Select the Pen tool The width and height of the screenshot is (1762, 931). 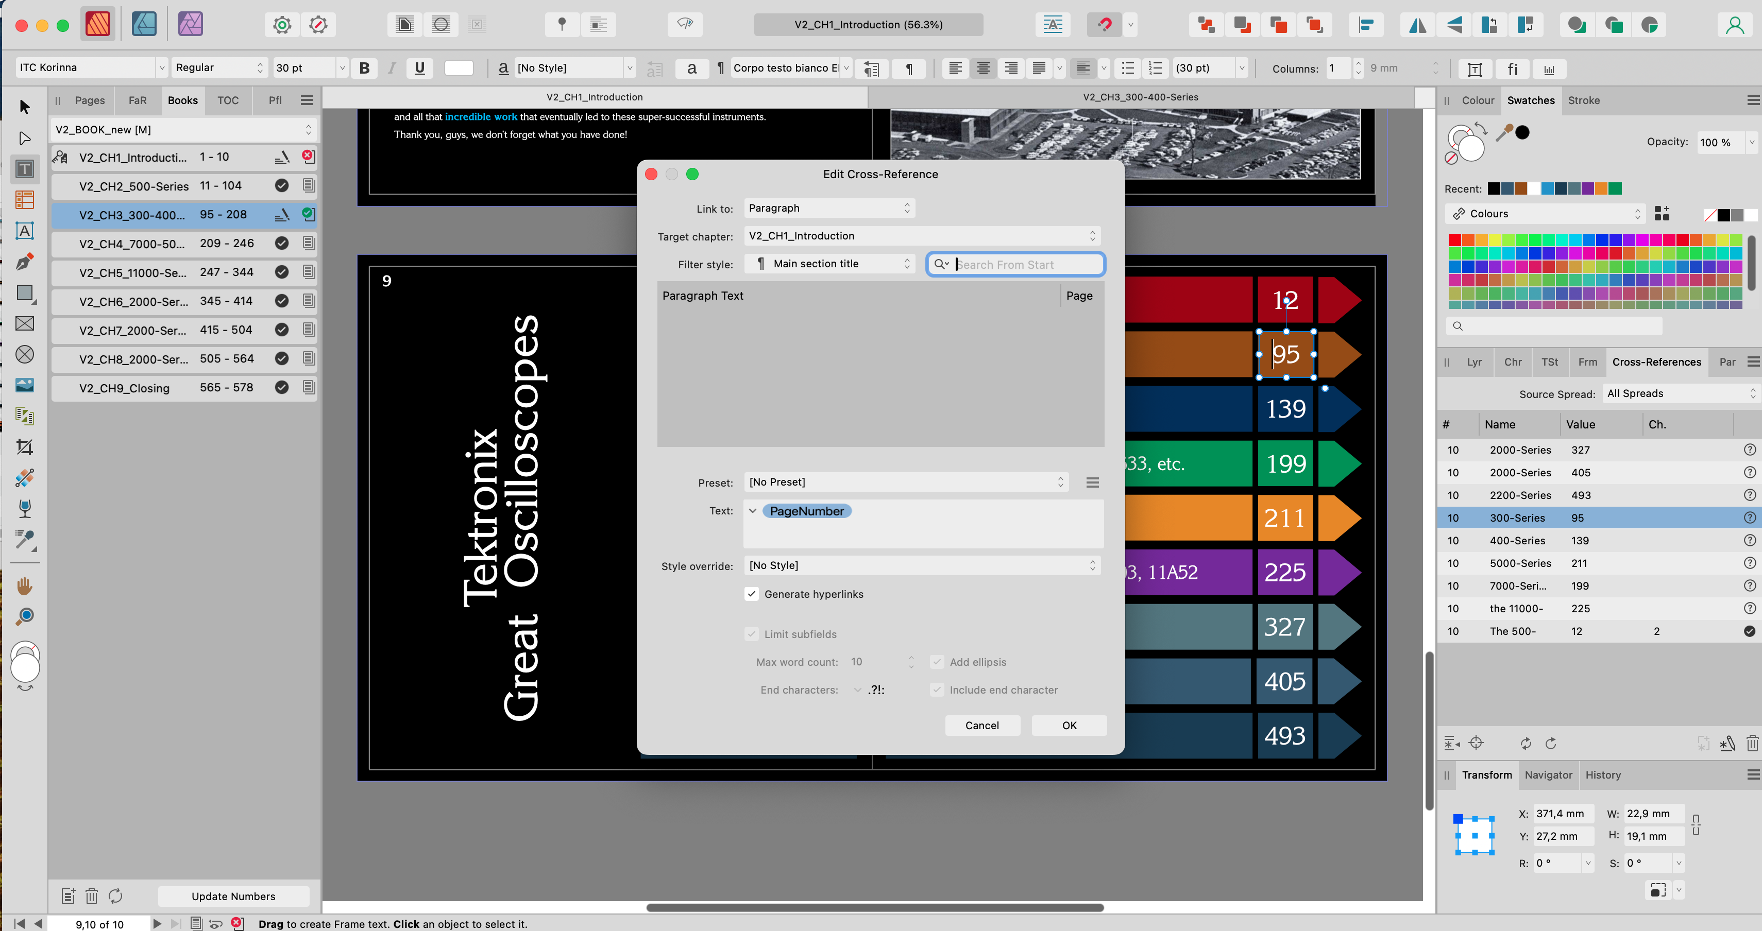pyautogui.click(x=25, y=262)
